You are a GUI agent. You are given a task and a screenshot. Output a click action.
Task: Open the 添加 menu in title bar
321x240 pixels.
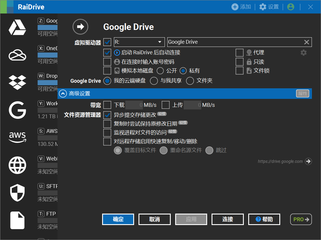[241, 7]
